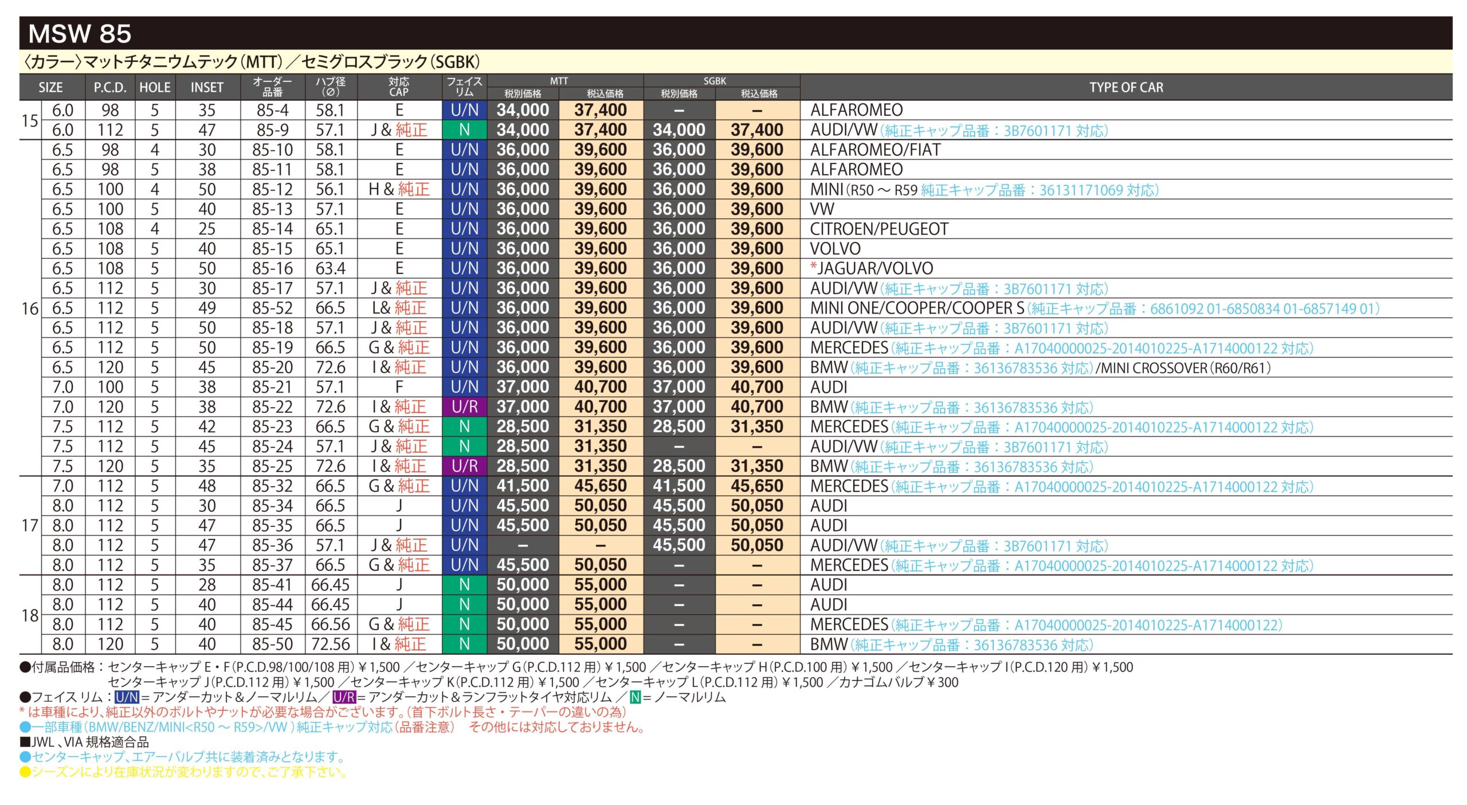Select the yellow シーズン stock availability note
Viewport: 1467px width, 805px height.
[x=183, y=772]
